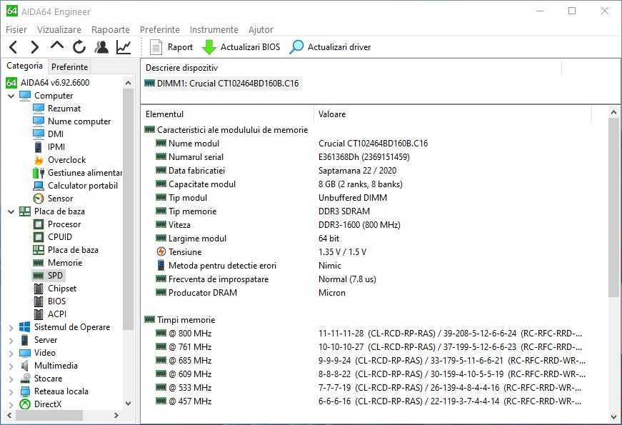The width and height of the screenshot is (622, 425).
Task: Open the graph chart icon in the toolbar
Action: click(x=124, y=47)
